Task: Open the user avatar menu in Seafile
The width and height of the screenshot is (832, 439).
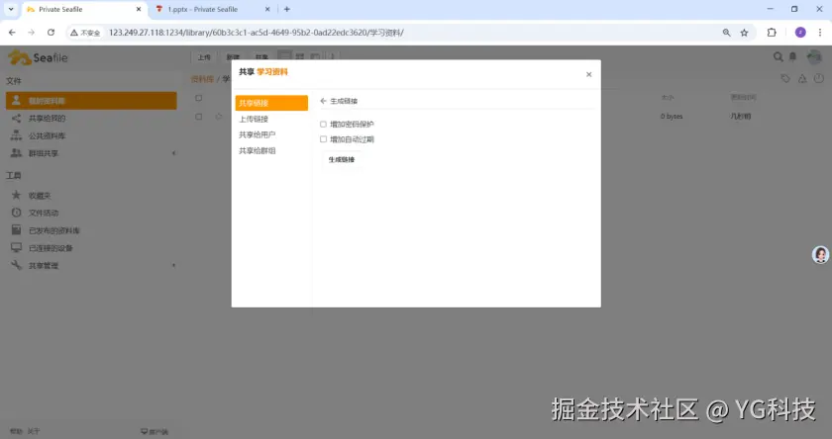Action: (814, 56)
